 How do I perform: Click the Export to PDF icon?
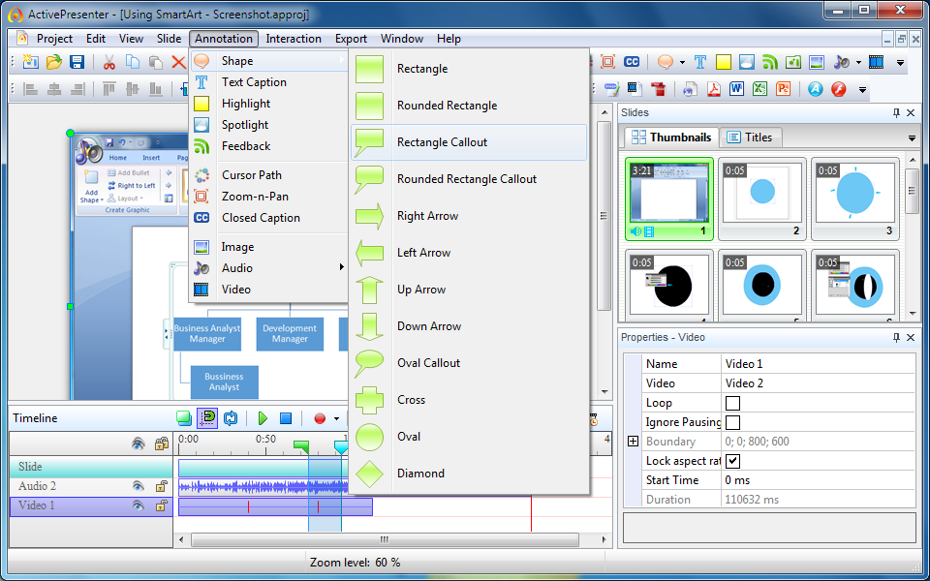(x=713, y=89)
